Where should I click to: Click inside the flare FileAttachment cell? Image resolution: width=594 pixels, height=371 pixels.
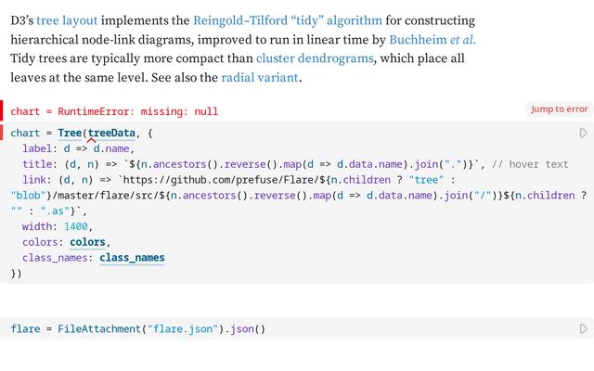click(297, 328)
